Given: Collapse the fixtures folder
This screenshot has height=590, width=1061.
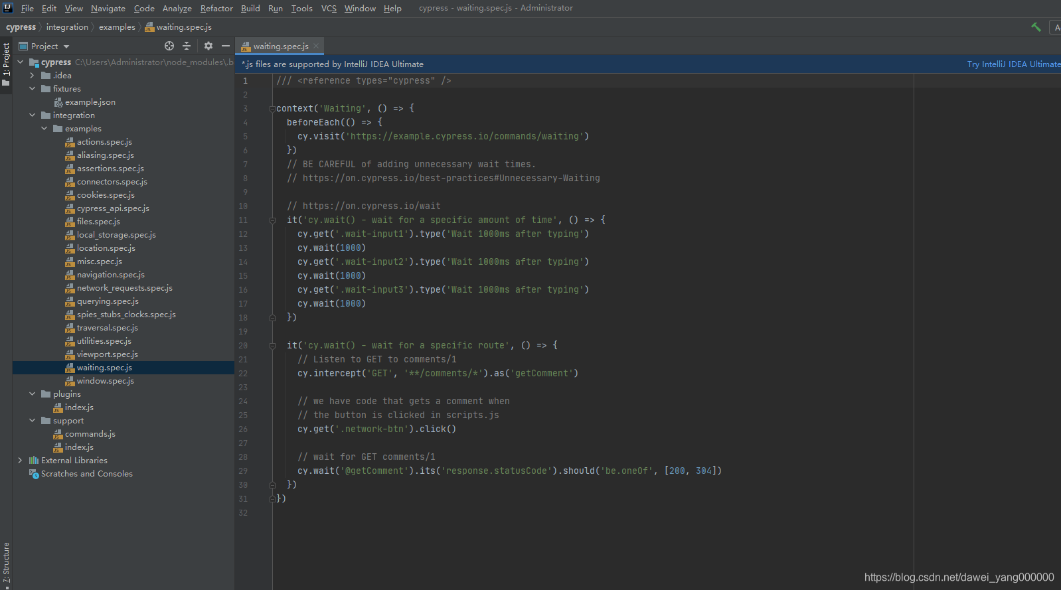Looking at the screenshot, I should 32,88.
